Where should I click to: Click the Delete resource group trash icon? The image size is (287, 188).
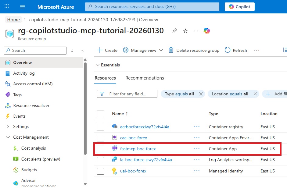tap(171, 50)
